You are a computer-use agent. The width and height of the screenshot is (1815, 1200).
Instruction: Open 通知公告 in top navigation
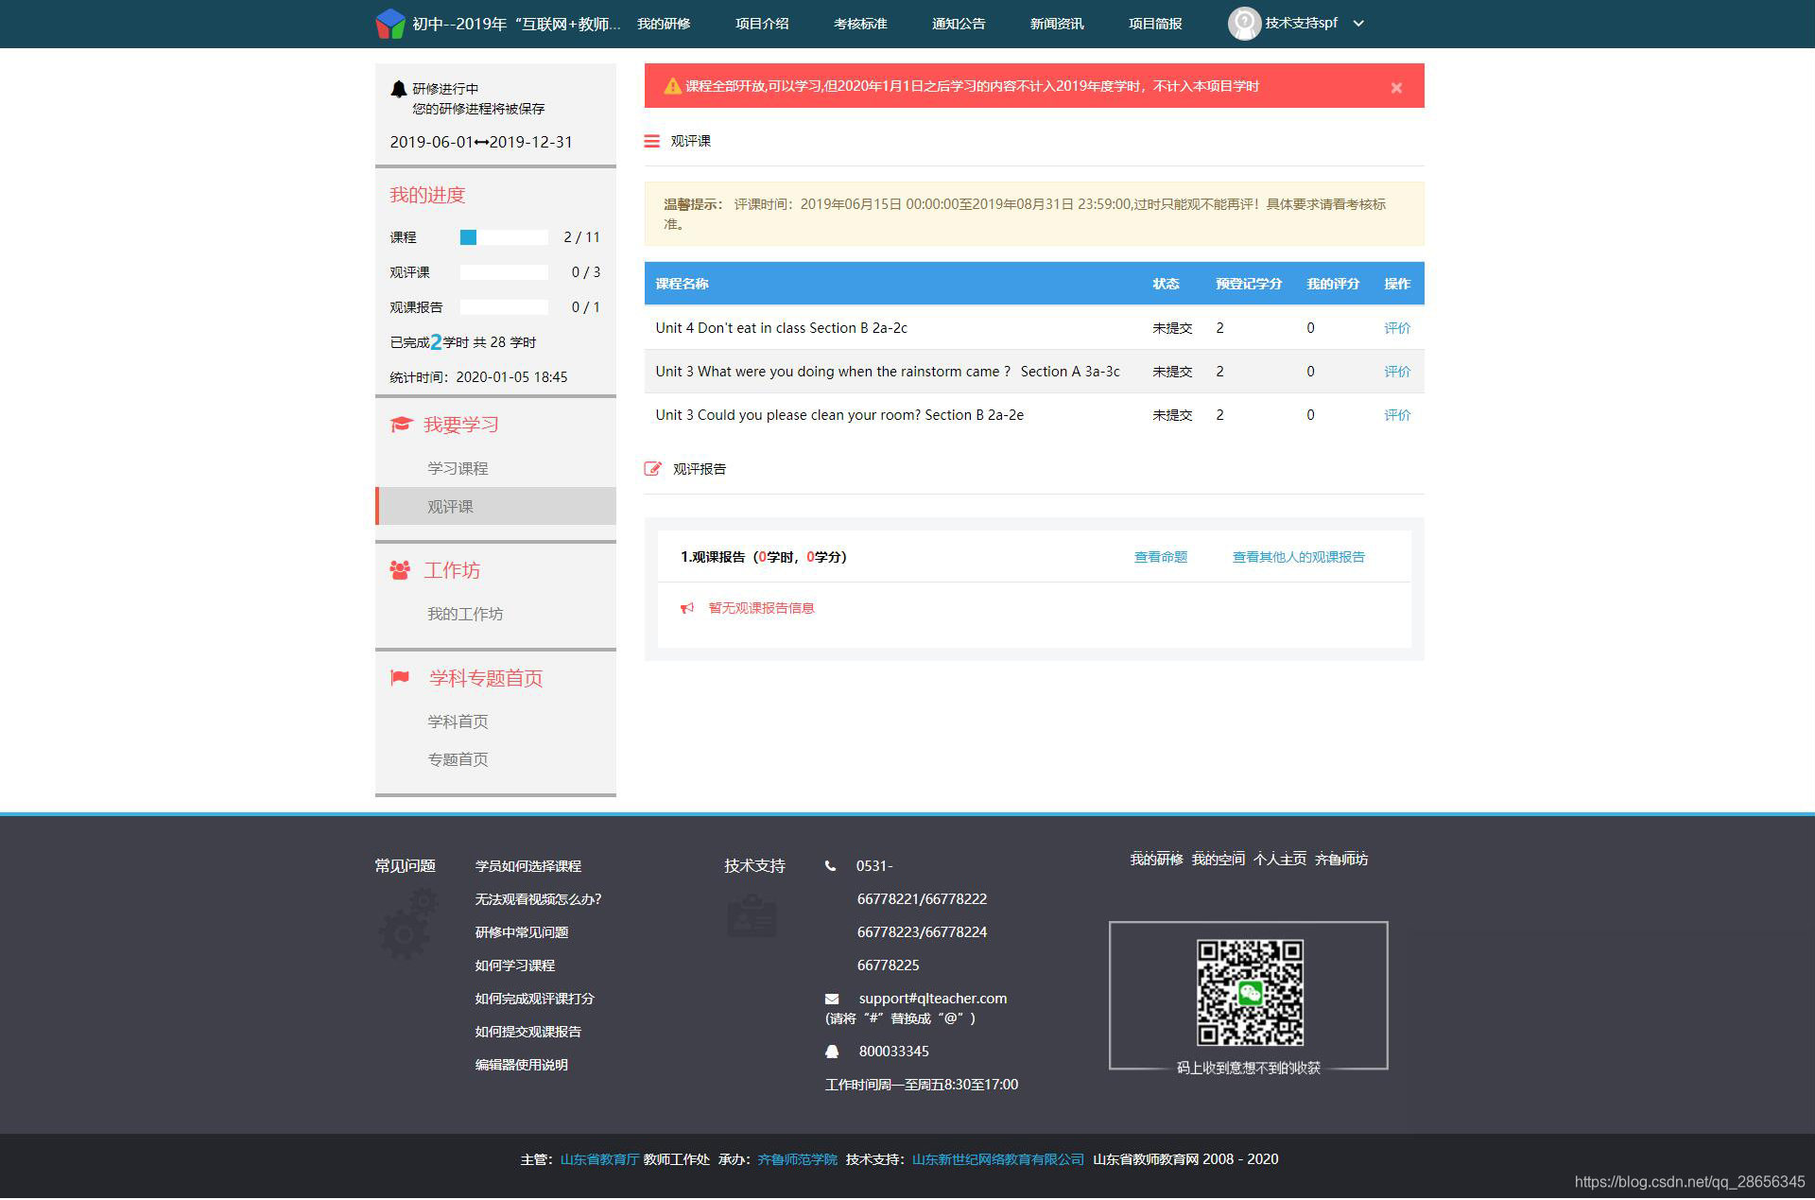pyautogui.click(x=958, y=24)
